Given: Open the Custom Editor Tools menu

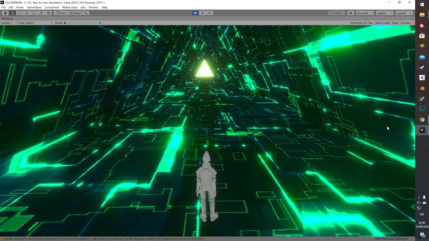Looking at the screenshot, I should pos(49,13).
